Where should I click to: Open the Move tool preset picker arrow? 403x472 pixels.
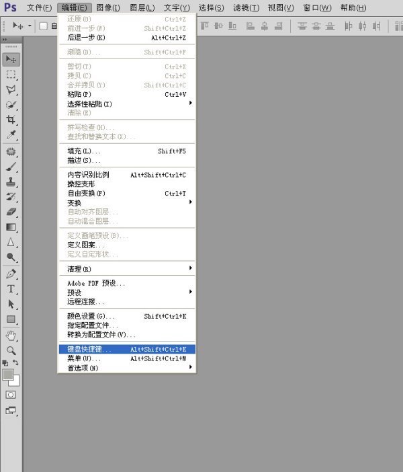pos(30,26)
